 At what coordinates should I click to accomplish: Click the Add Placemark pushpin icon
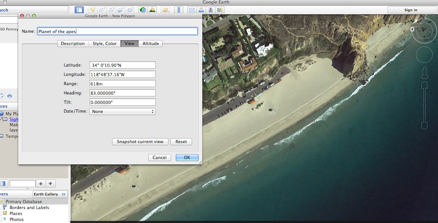93,10
